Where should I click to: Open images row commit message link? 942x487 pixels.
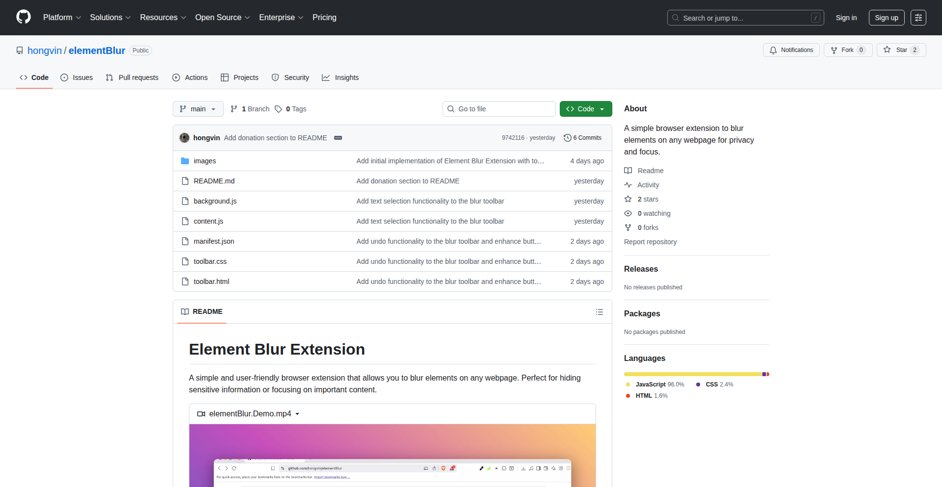(x=450, y=161)
